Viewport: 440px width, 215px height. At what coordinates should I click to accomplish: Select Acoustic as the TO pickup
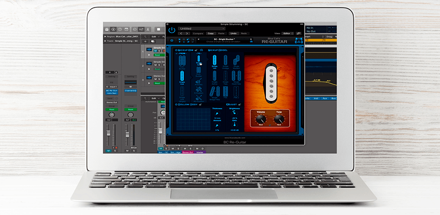[198, 82]
